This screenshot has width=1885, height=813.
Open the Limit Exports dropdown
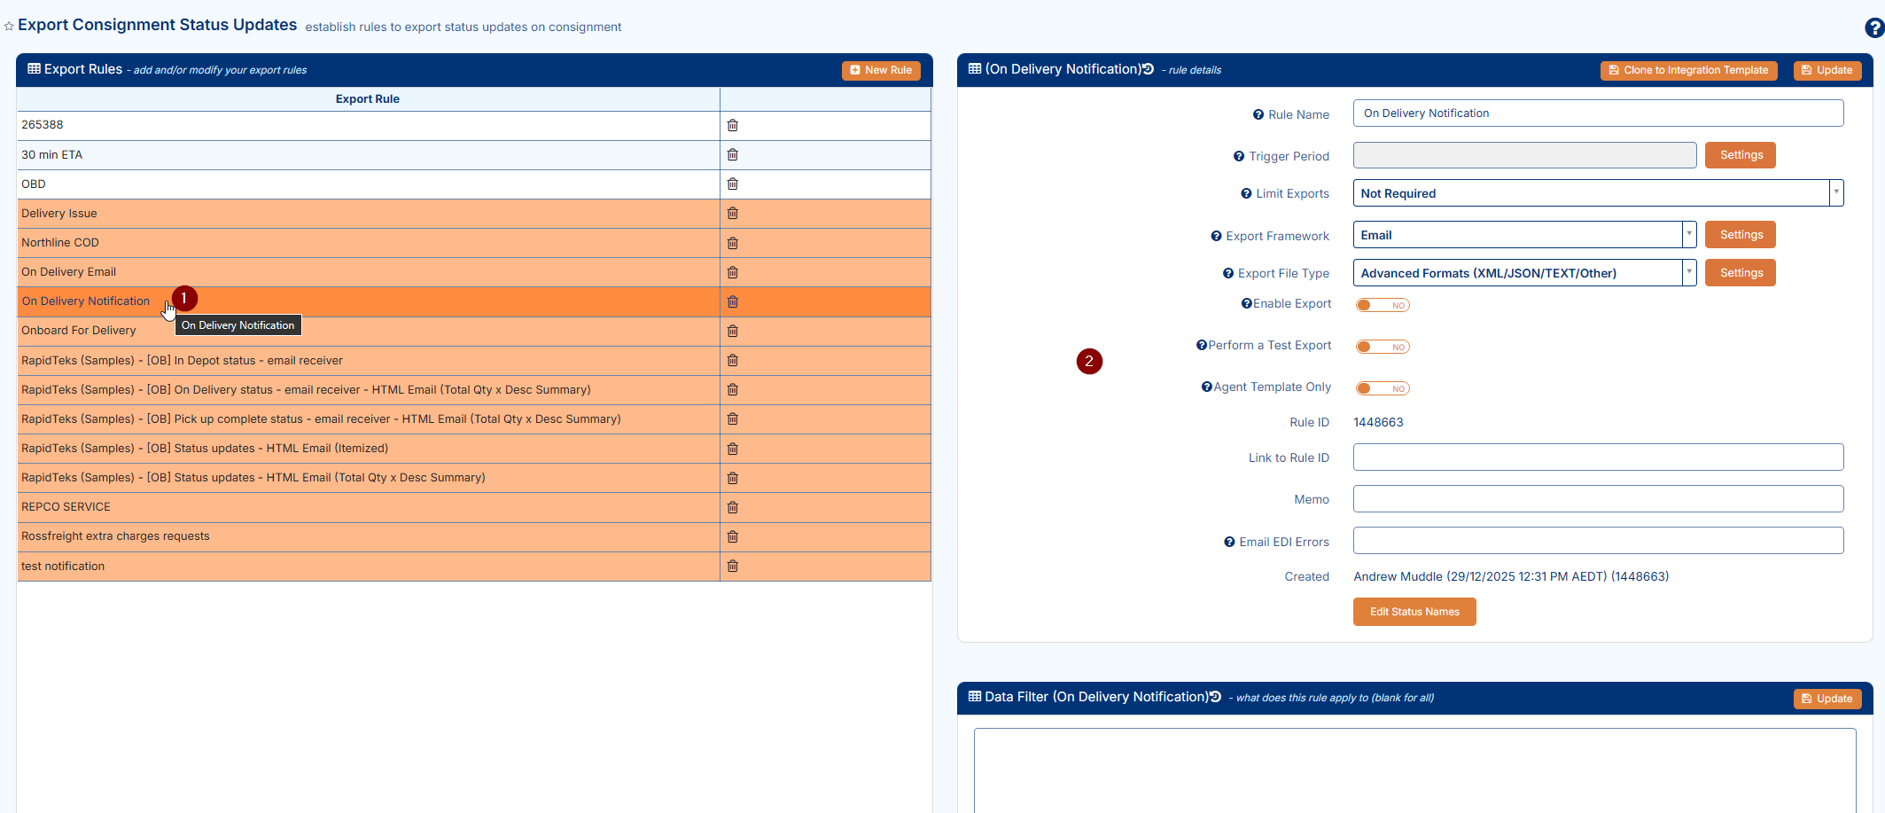pos(1835,193)
